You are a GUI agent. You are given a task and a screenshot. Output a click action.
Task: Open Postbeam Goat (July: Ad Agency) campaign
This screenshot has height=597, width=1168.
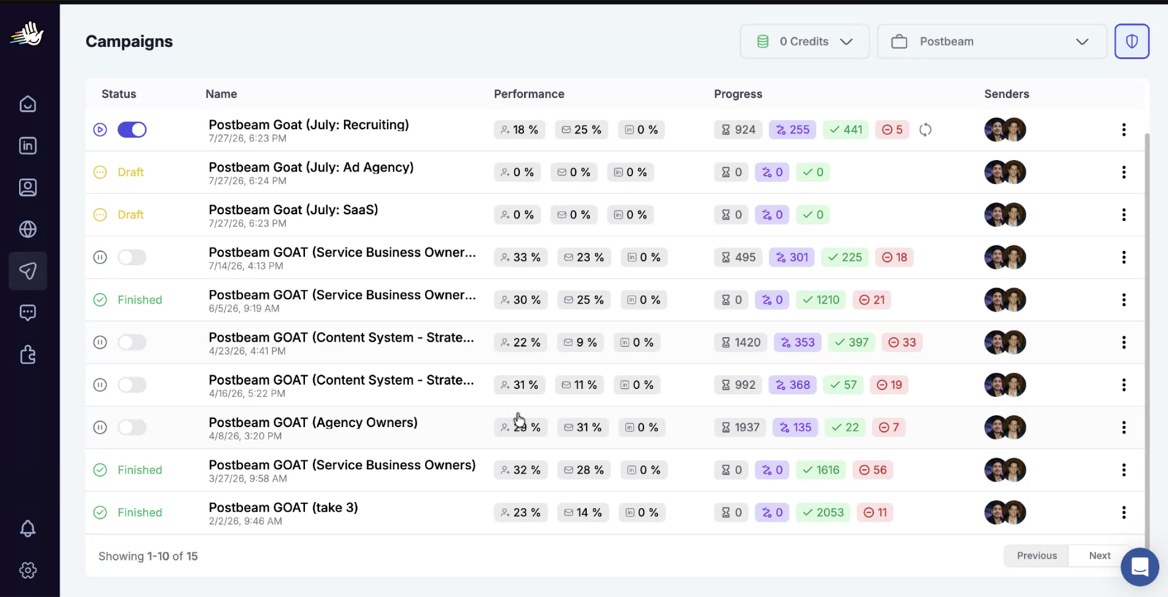(x=311, y=167)
